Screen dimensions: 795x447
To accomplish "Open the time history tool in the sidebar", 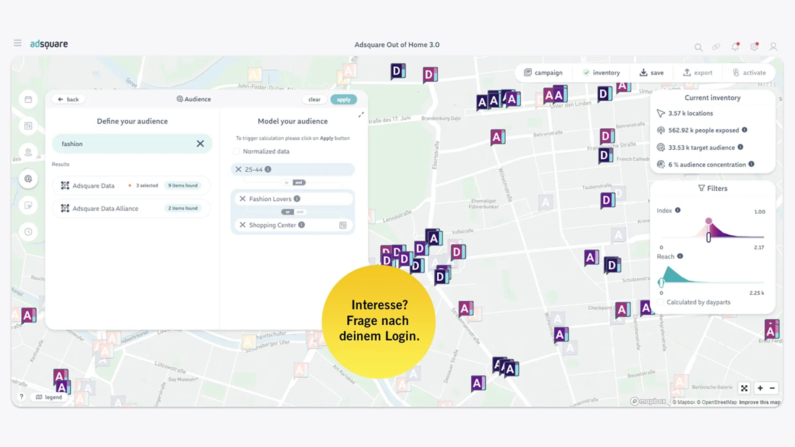I will point(28,232).
